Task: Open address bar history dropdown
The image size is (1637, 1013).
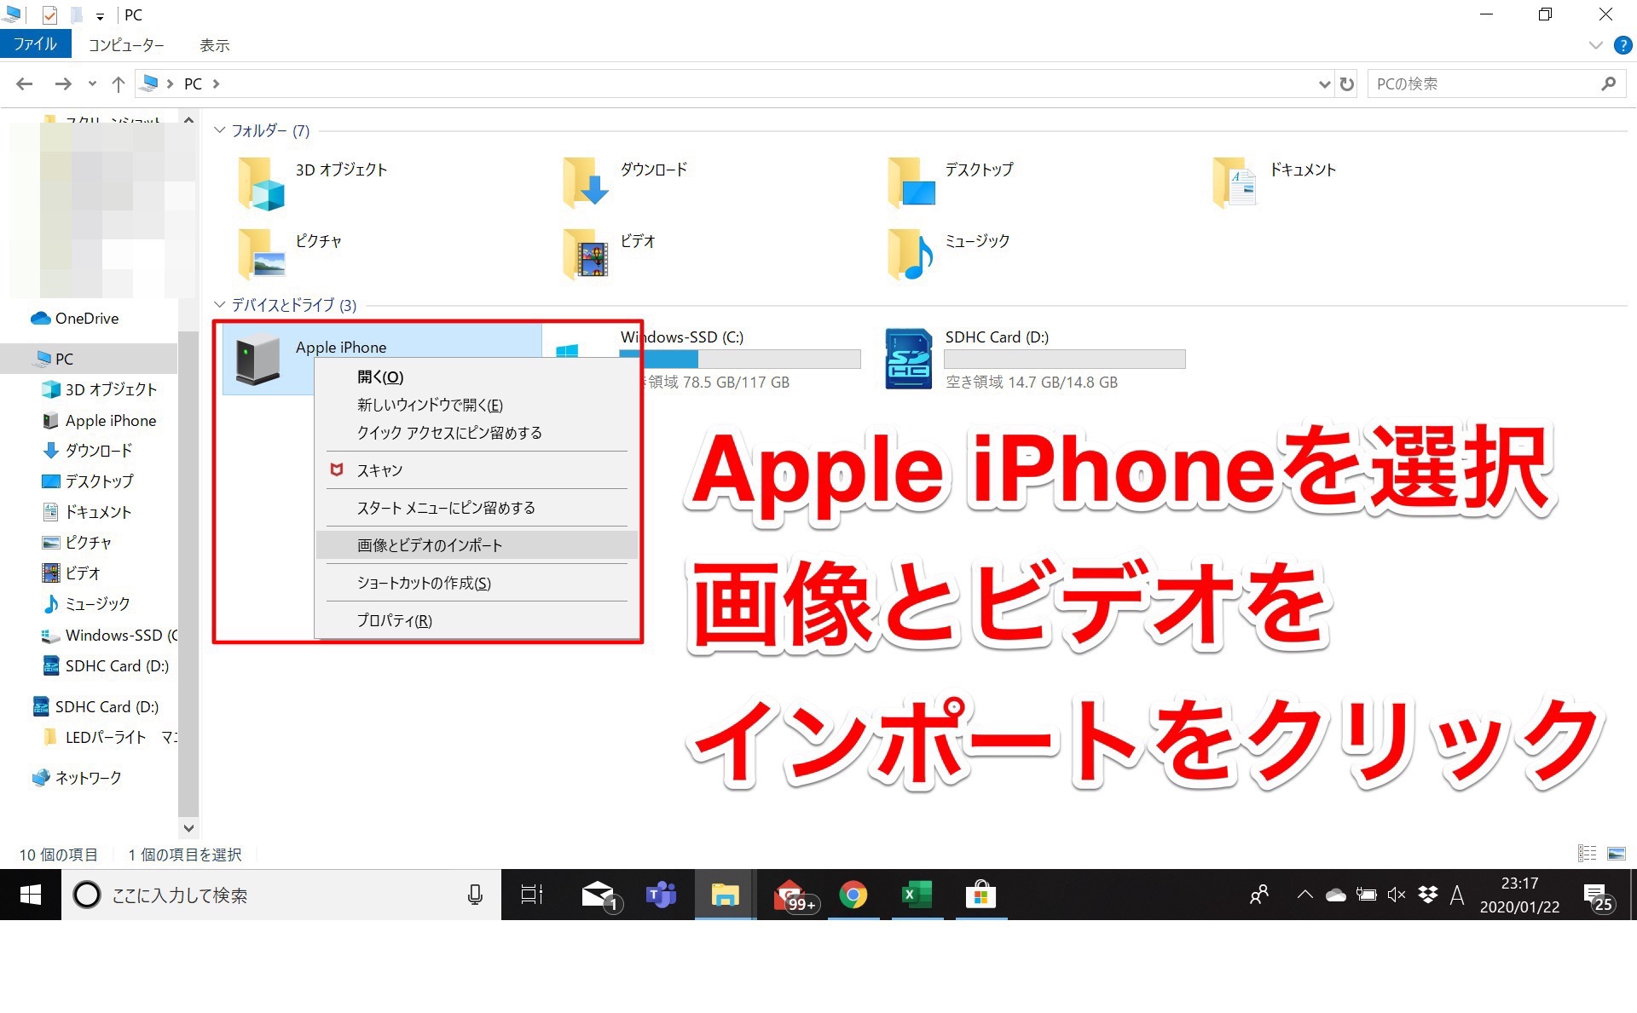Action: (1324, 83)
